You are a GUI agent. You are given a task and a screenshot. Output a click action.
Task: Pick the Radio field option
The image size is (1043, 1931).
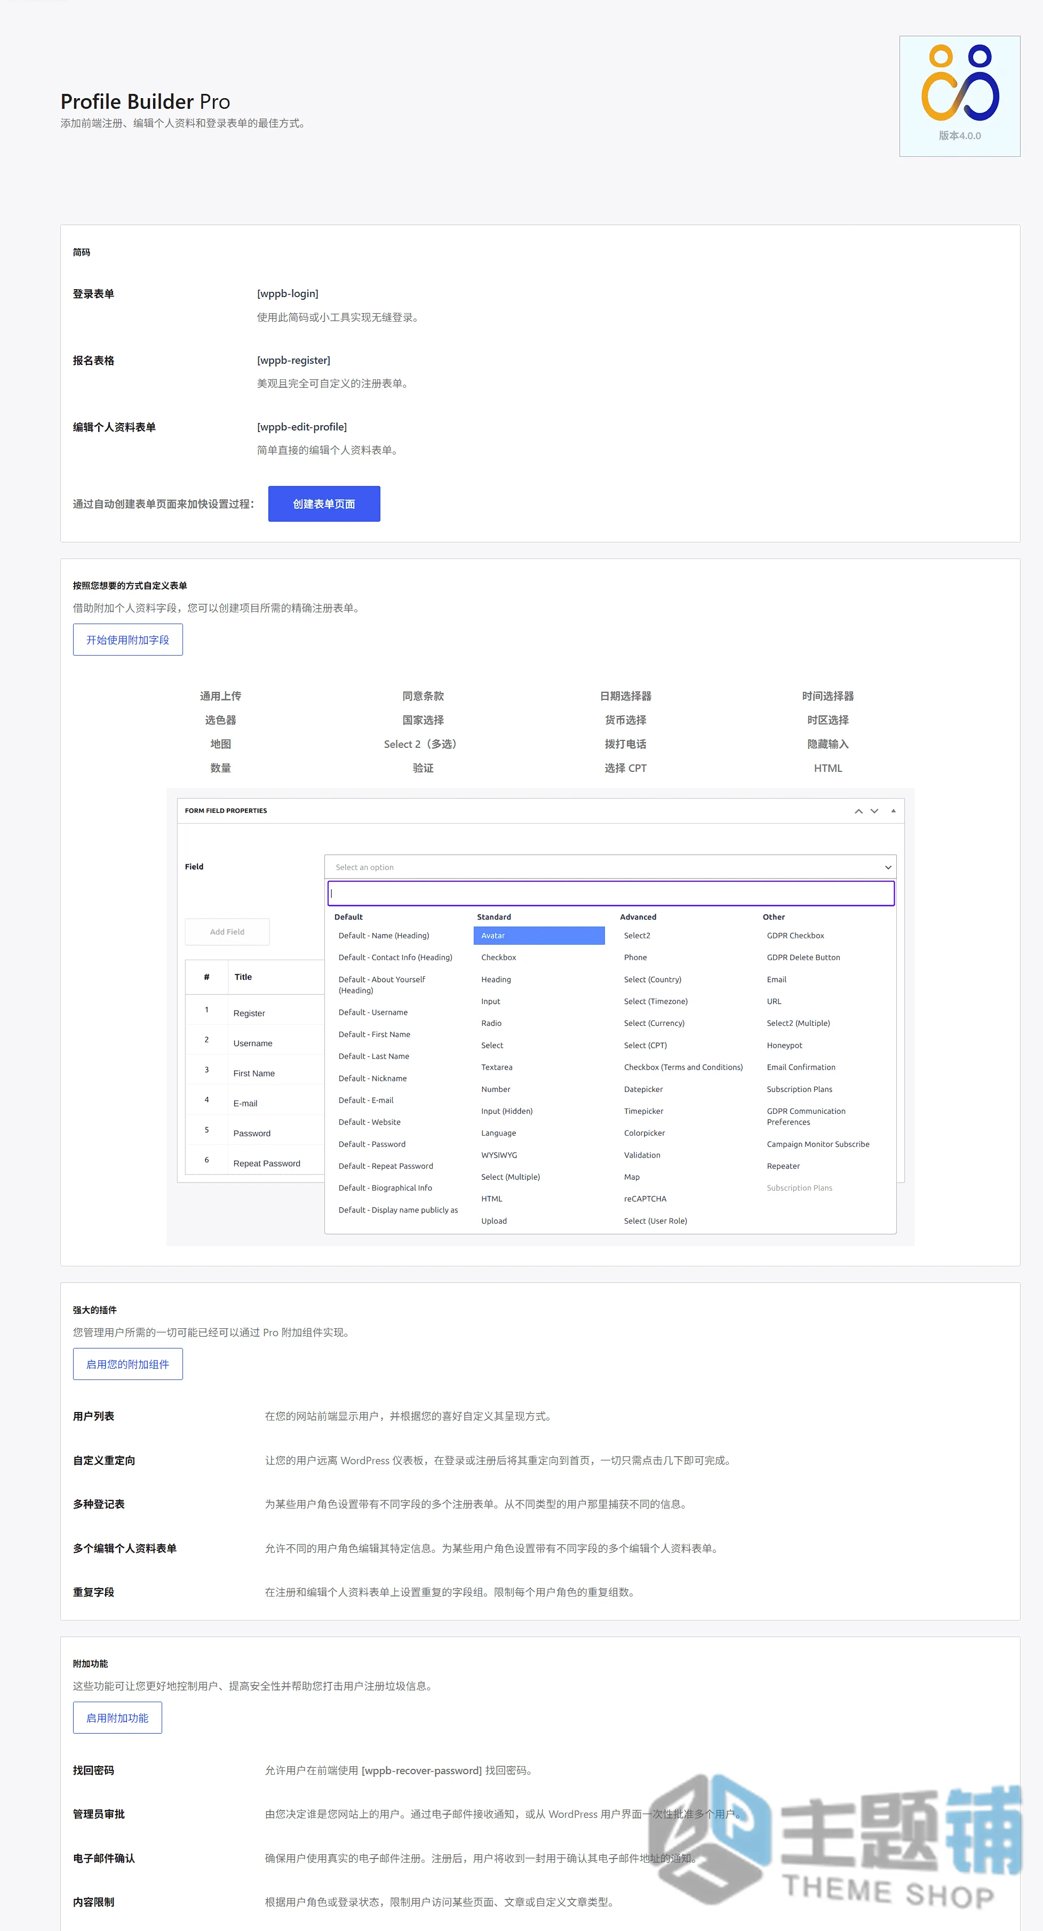coord(491,1023)
